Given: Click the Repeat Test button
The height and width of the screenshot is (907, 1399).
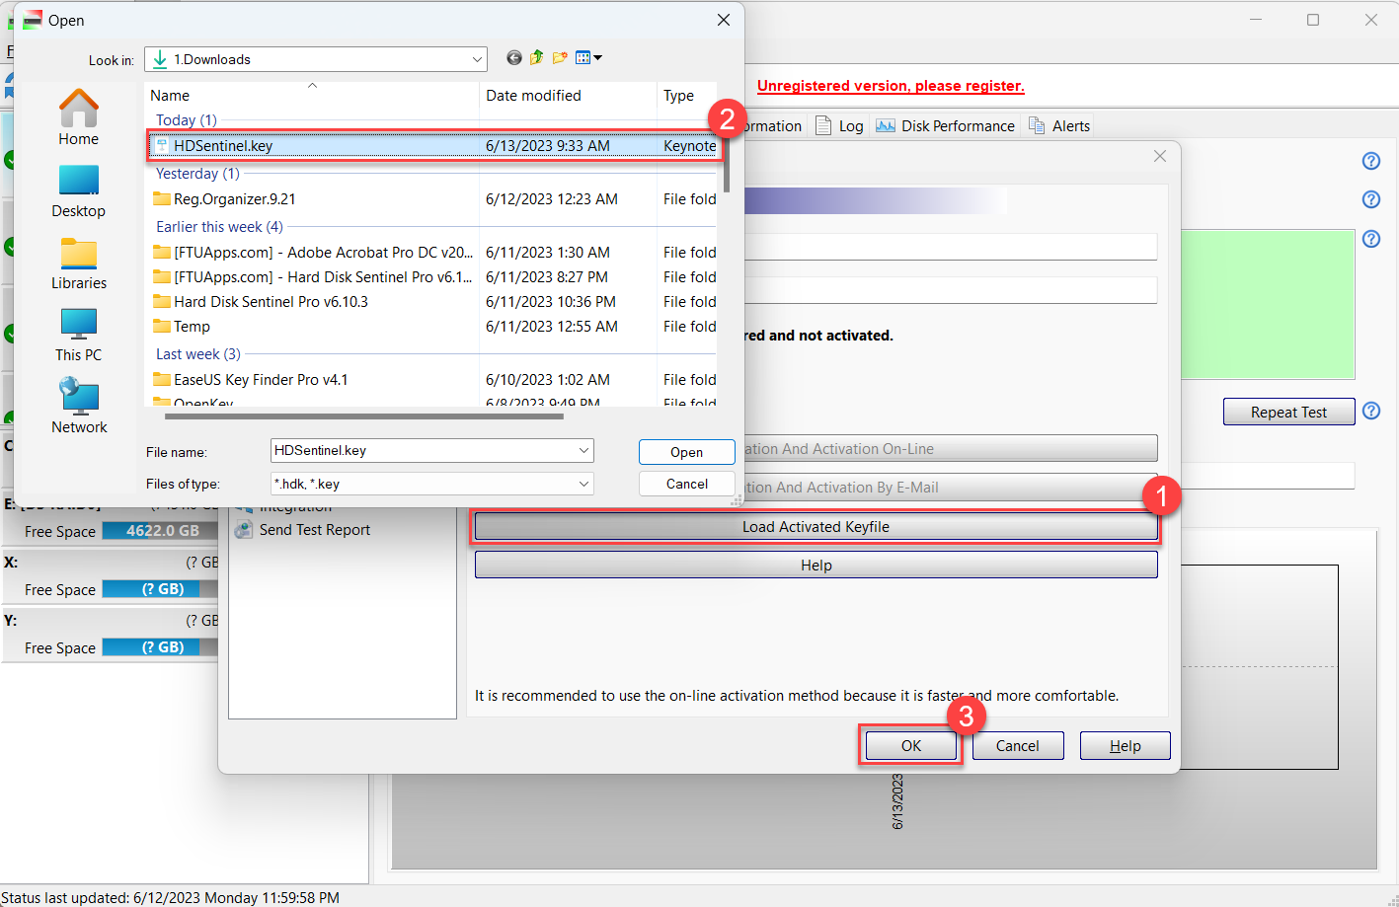Looking at the screenshot, I should 1288,412.
